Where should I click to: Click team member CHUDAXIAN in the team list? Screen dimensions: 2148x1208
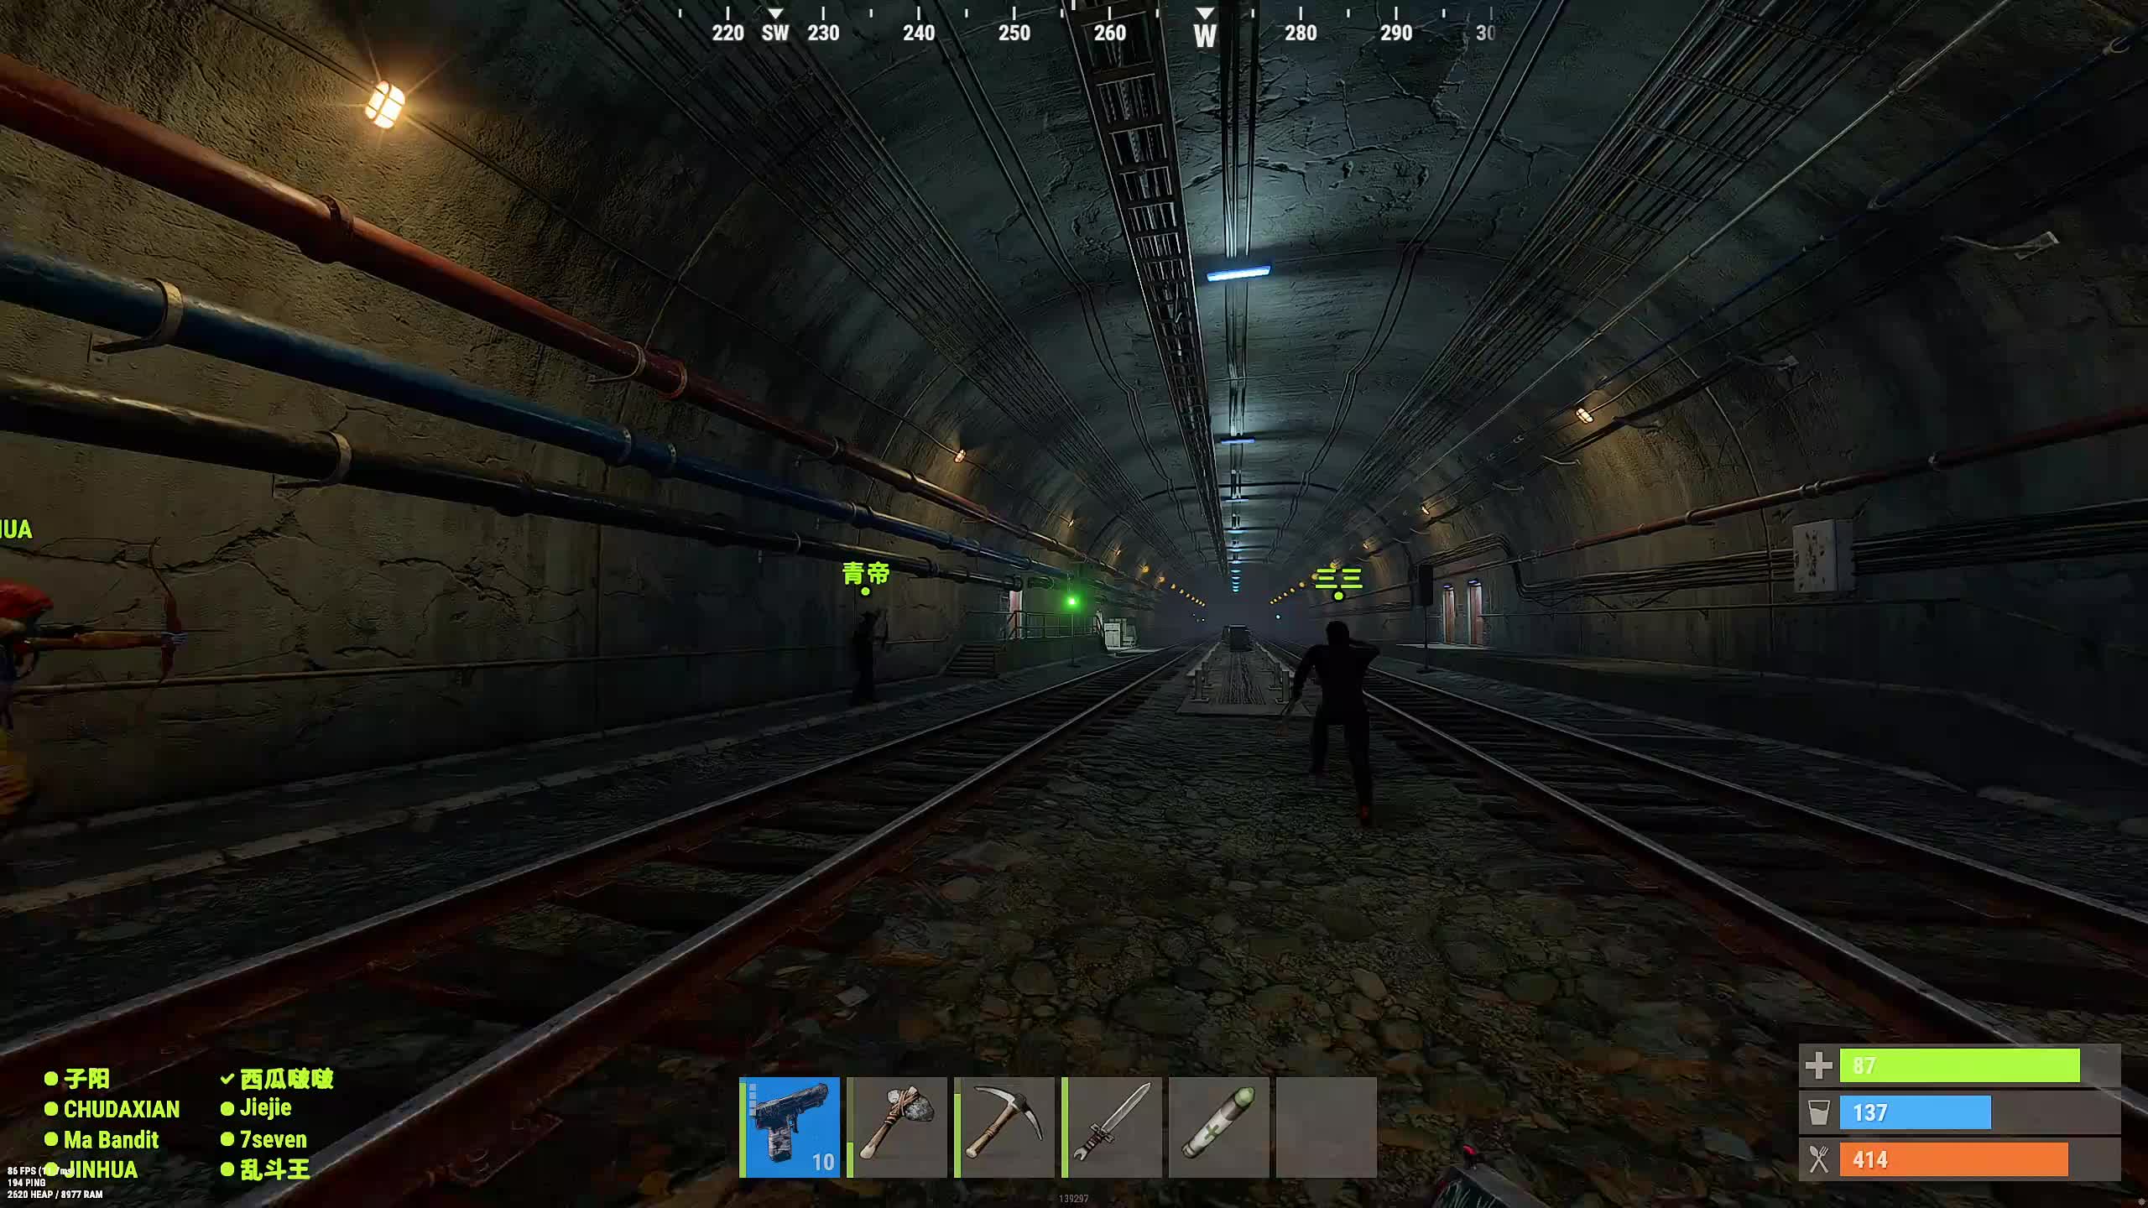click(x=121, y=1109)
